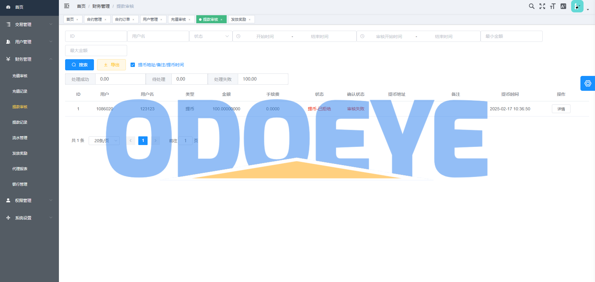Close the 充值审核 tab
595x282 pixels.
pos(189,20)
